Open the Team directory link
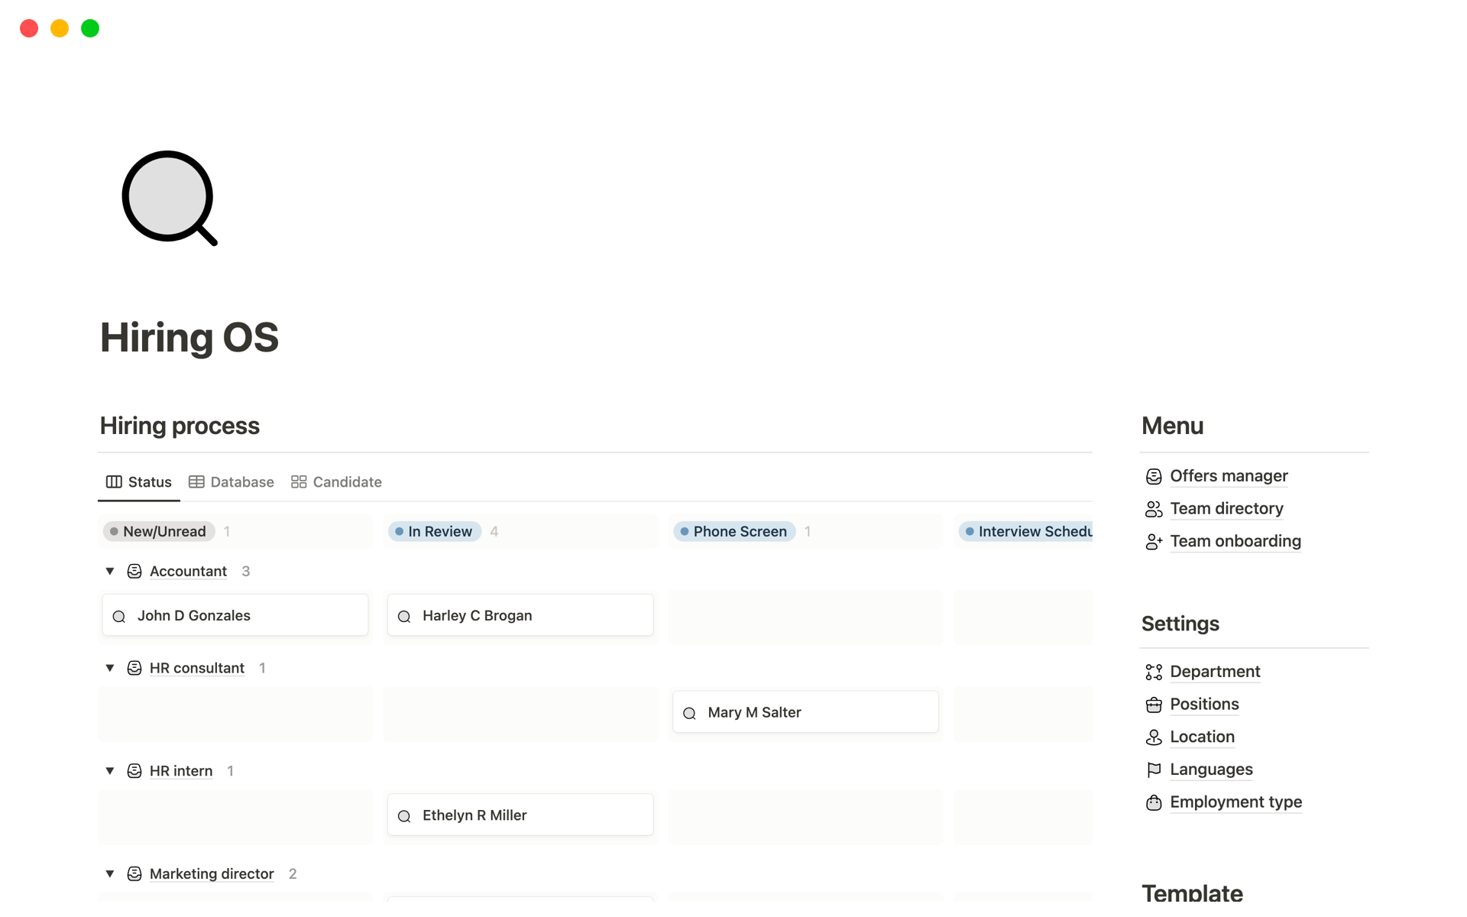This screenshot has width=1467, height=917. pos(1226,509)
